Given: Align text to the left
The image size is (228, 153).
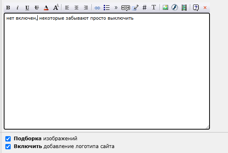Looking at the screenshot, I should (67, 7).
